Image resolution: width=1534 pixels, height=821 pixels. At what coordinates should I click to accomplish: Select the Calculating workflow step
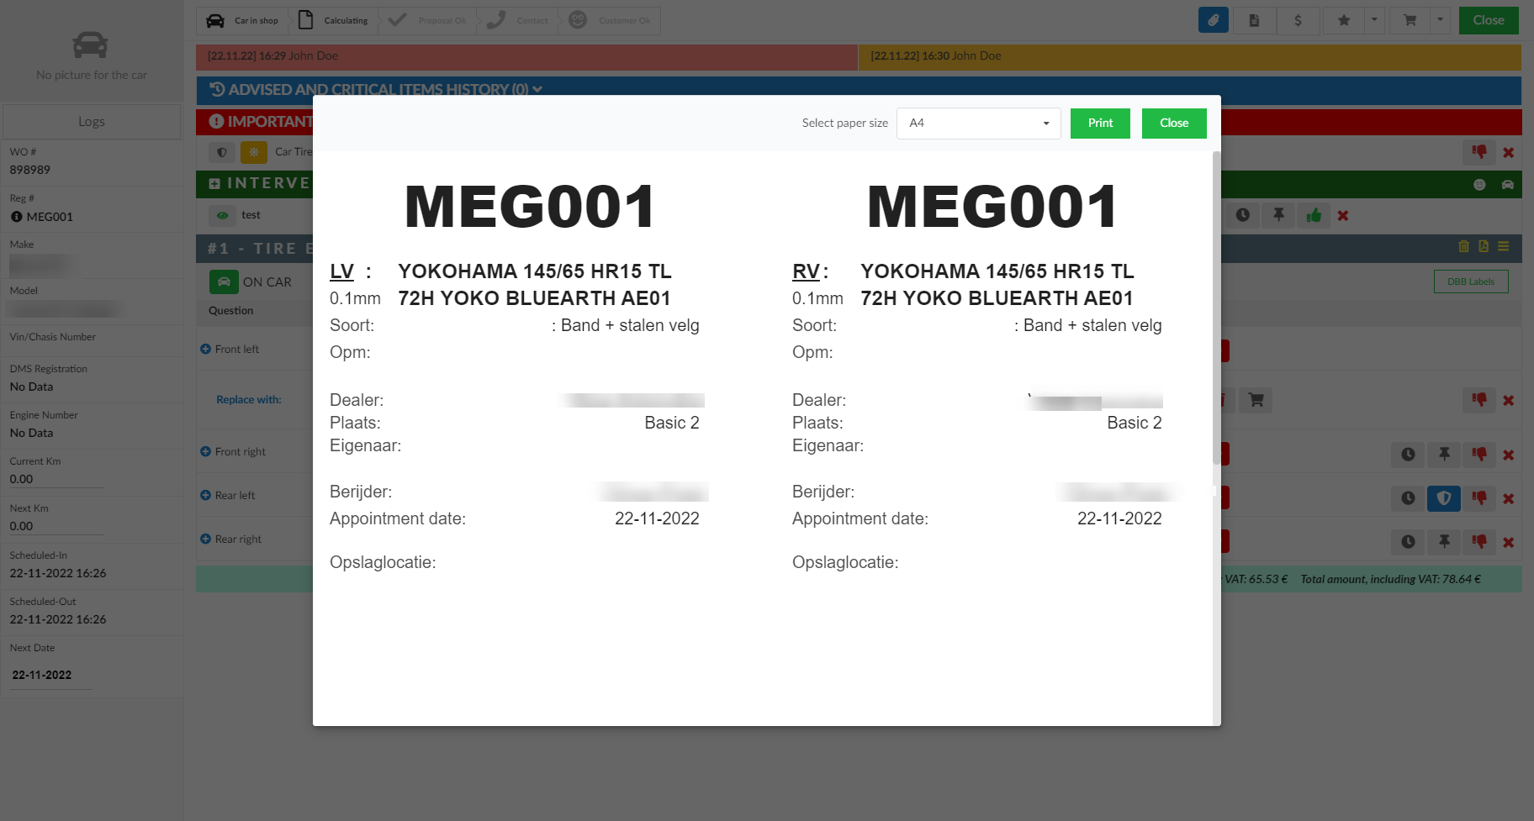point(335,20)
